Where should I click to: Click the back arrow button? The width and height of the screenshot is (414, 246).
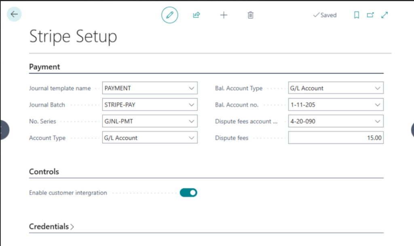click(14, 14)
